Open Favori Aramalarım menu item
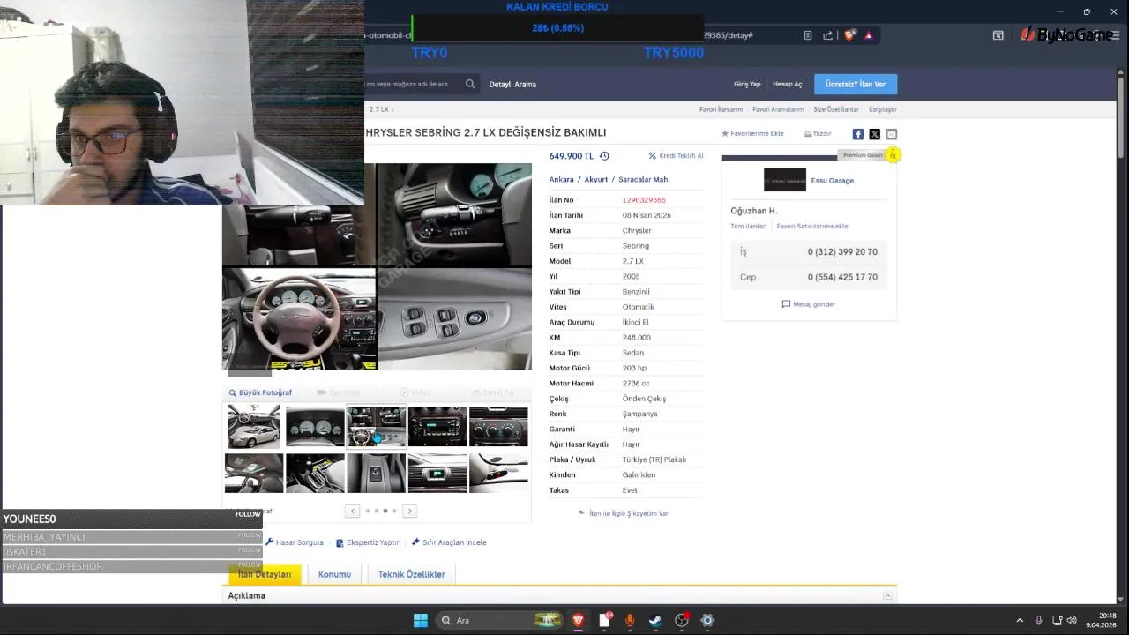The image size is (1129, 635). coord(778,109)
